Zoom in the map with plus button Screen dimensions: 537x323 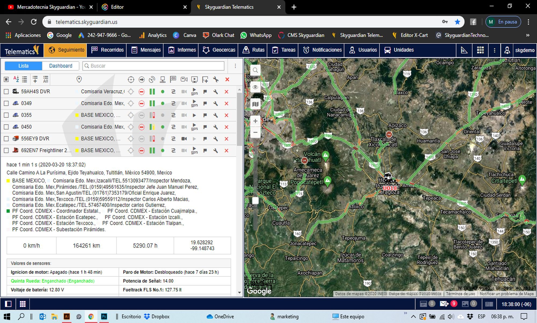255,121
